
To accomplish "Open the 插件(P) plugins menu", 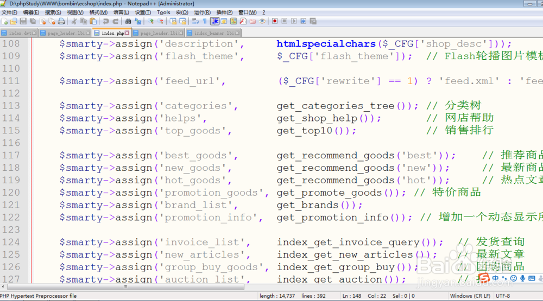I will (x=224, y=12).
